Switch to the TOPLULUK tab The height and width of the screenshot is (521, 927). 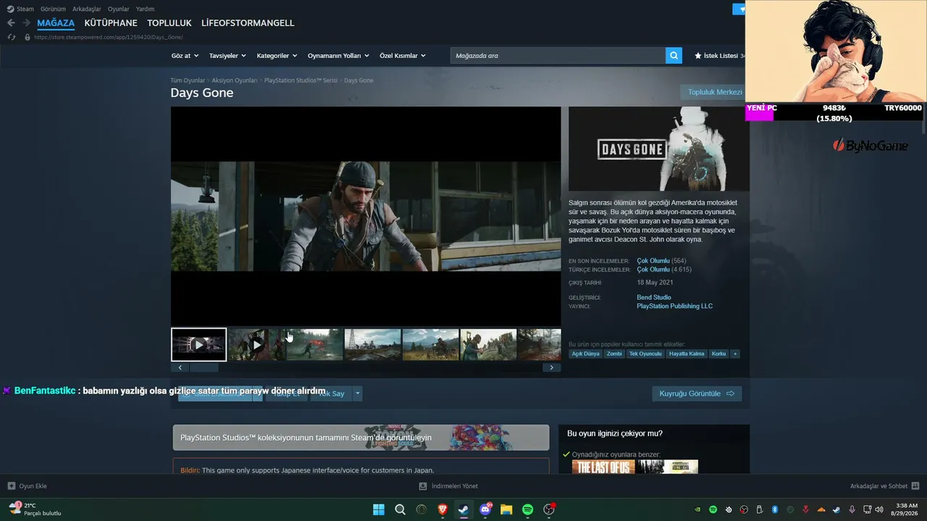[169, 23]
